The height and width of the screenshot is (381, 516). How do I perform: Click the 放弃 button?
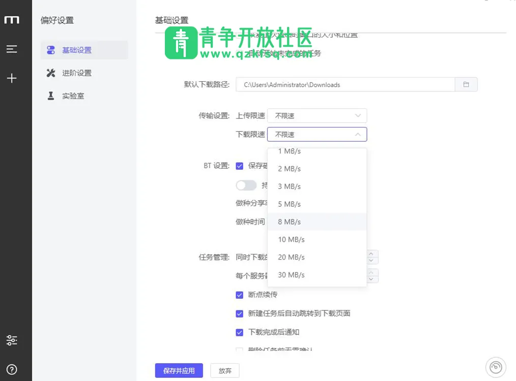(225, 371)
